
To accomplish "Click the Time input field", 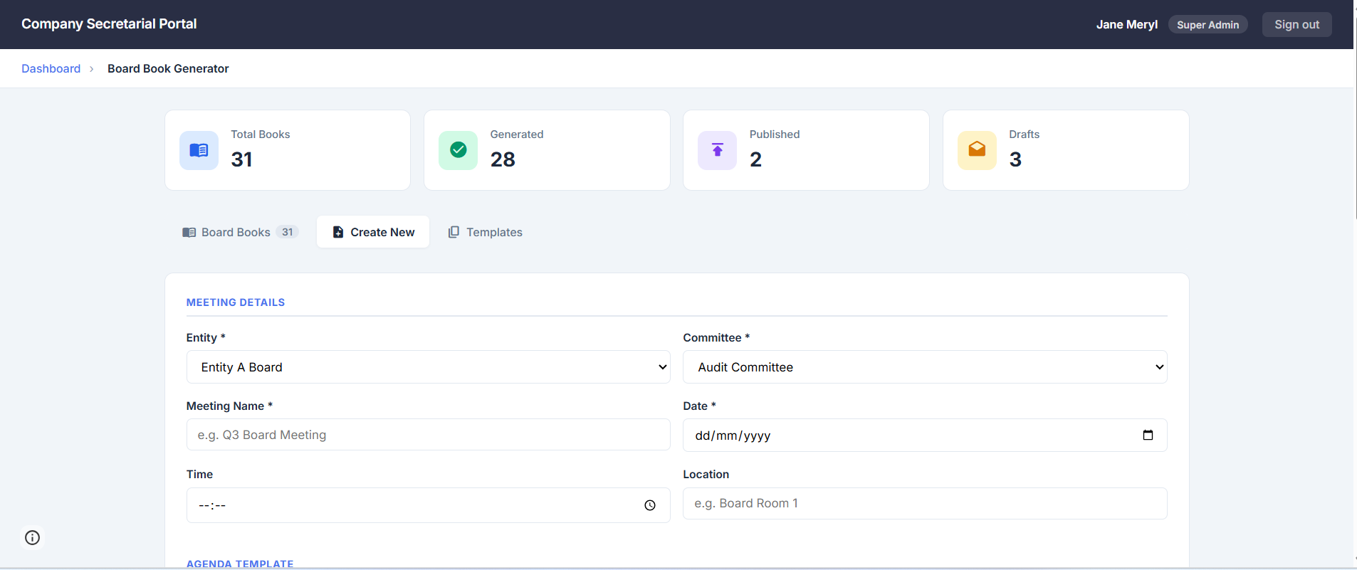I will tap(429, 505).
